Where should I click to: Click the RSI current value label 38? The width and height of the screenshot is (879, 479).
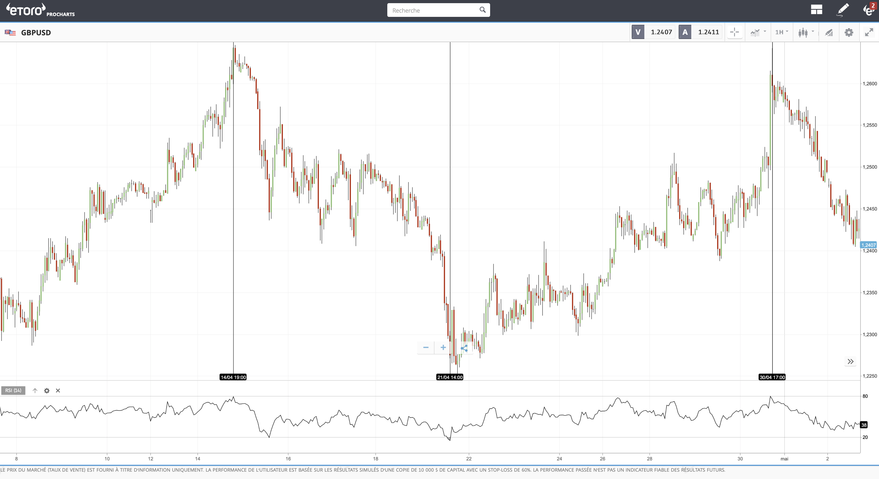click(864, 425)
